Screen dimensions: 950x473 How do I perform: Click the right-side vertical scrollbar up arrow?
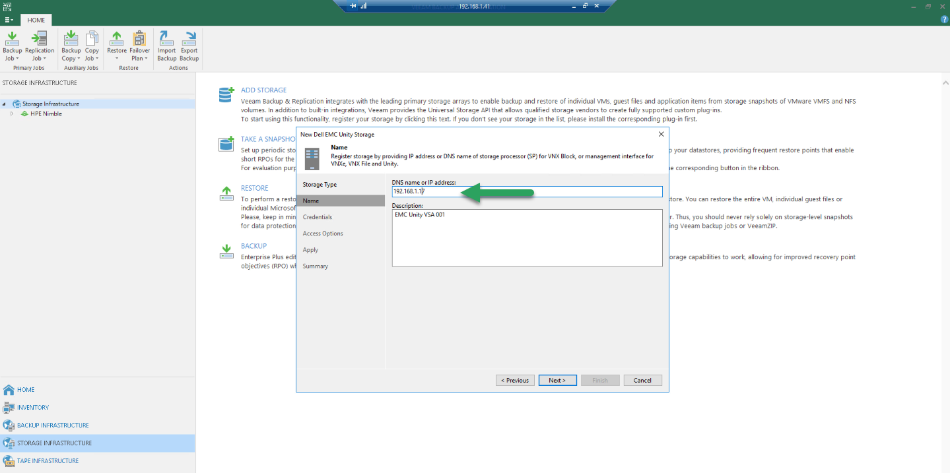click(946, 83)
